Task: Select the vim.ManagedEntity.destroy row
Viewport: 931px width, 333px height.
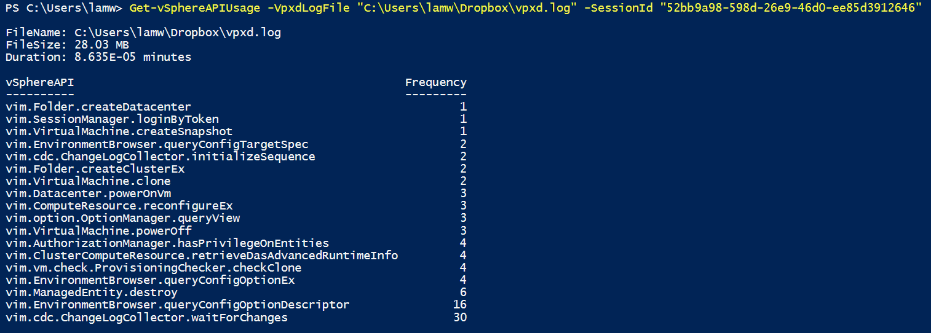Action: [92, 292]
